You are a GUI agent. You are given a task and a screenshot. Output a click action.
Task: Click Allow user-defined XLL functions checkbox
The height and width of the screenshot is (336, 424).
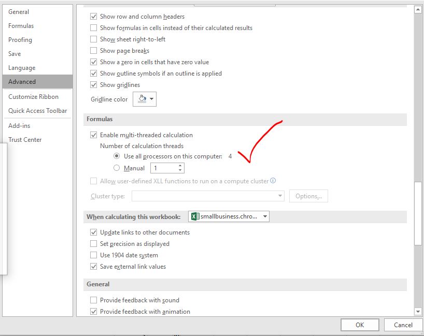tap(94, 181)
